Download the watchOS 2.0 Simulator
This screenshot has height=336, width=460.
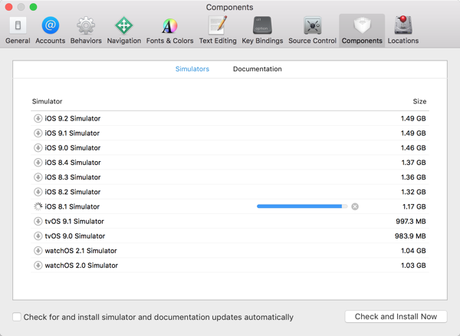(38, 265)
